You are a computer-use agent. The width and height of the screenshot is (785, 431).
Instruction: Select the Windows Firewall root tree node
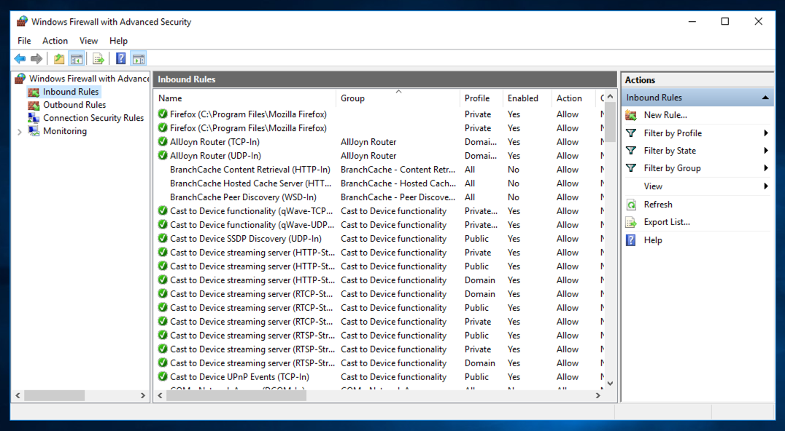pyautogui.click(x=88, y=79)
